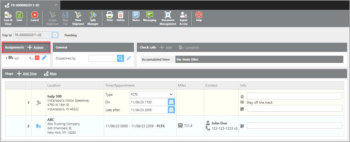The image size is (350, 142).
Task: Click the Add Stop link
Action: (30, 74)
